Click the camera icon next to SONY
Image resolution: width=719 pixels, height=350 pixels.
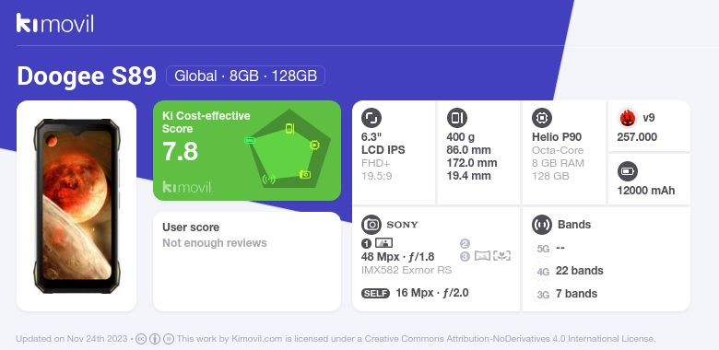[x=371, y=225]
